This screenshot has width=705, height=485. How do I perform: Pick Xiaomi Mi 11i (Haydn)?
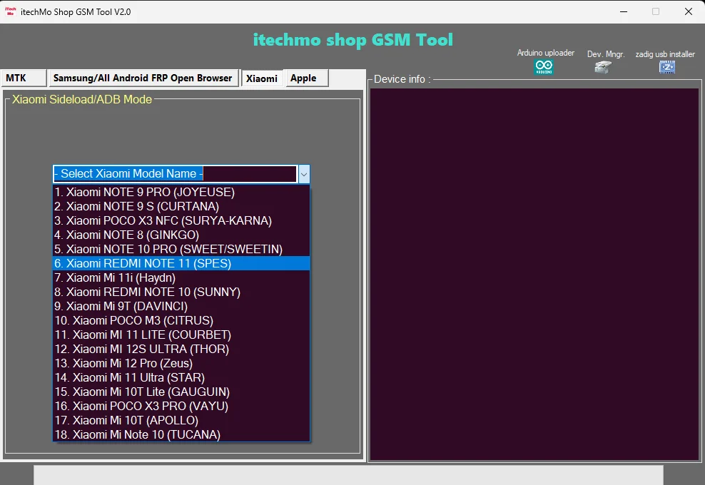[181, 277]
